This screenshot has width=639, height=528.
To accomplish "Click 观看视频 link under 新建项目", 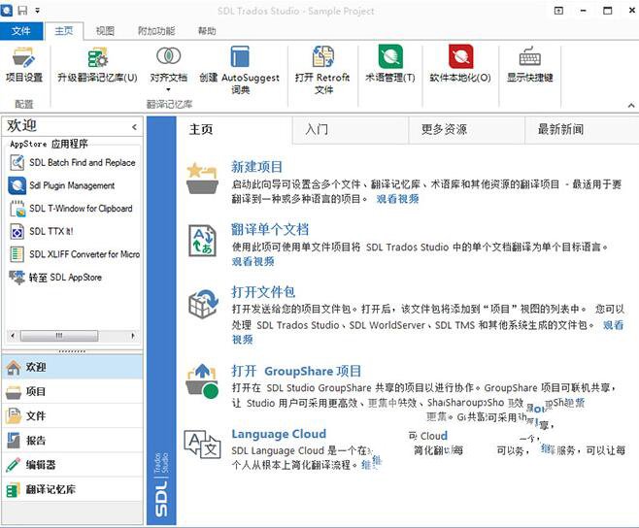I will [397, 199].
